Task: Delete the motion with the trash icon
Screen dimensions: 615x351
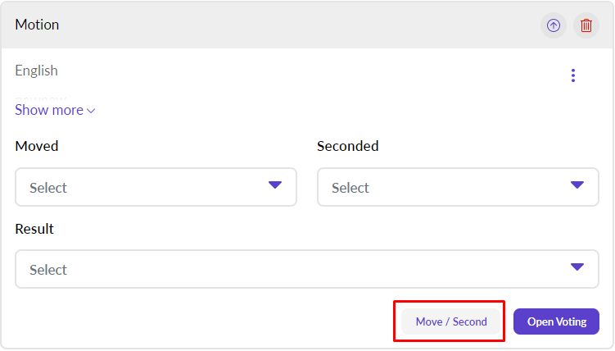Action: pos(586,25)
